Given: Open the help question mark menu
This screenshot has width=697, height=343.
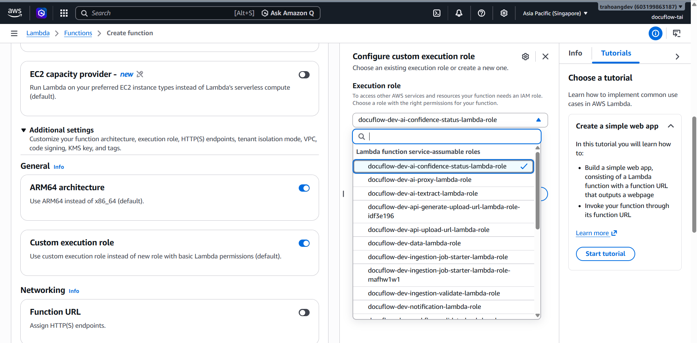Looking at the screenshot, I should click(x=482, y=13).
